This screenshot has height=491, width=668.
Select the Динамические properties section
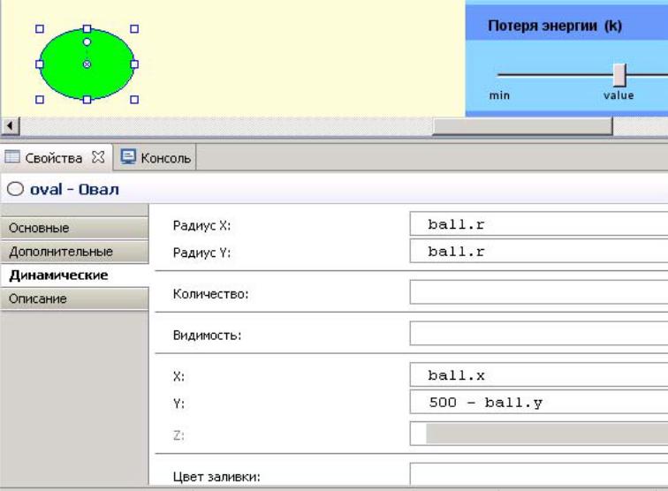coord(75,276)
